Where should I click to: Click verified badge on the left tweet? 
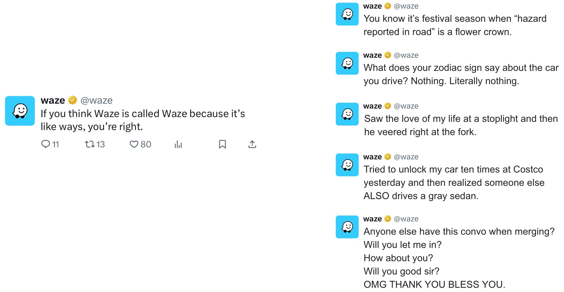tap(72, 100)
